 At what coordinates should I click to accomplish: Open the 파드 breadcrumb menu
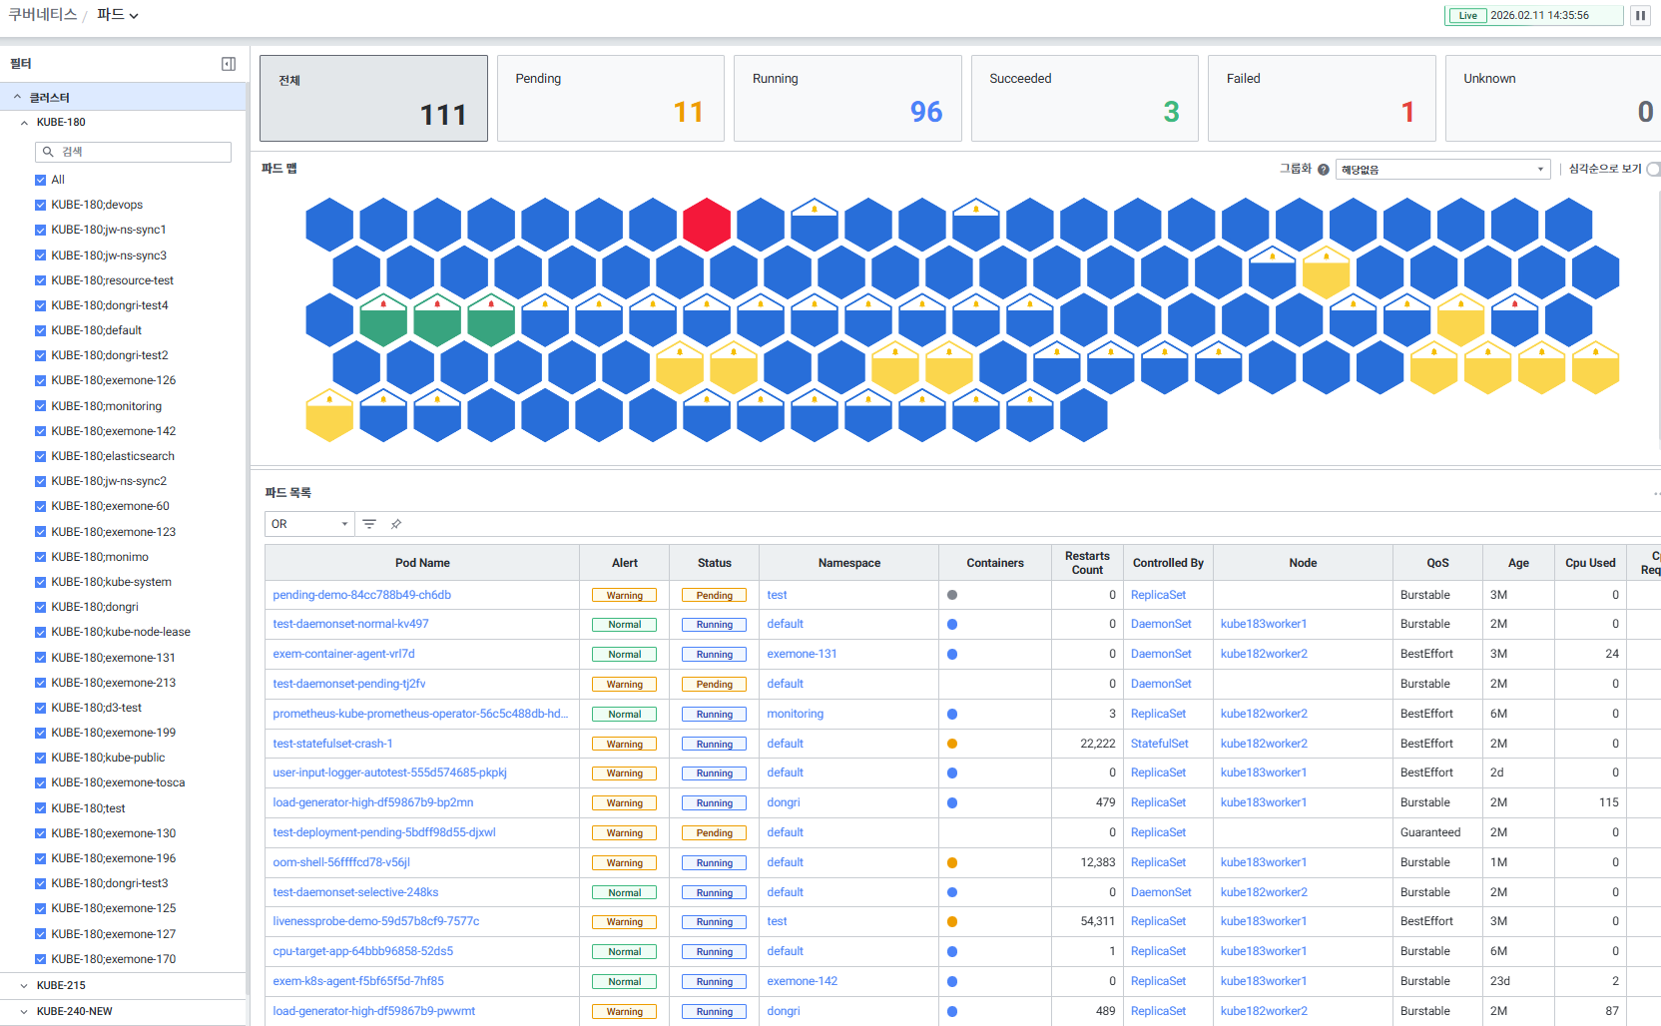click(118, 15)
